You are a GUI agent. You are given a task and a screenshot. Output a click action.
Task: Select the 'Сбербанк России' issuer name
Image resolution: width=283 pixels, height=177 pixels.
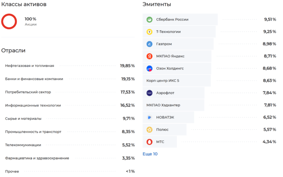tap(172, 19)
